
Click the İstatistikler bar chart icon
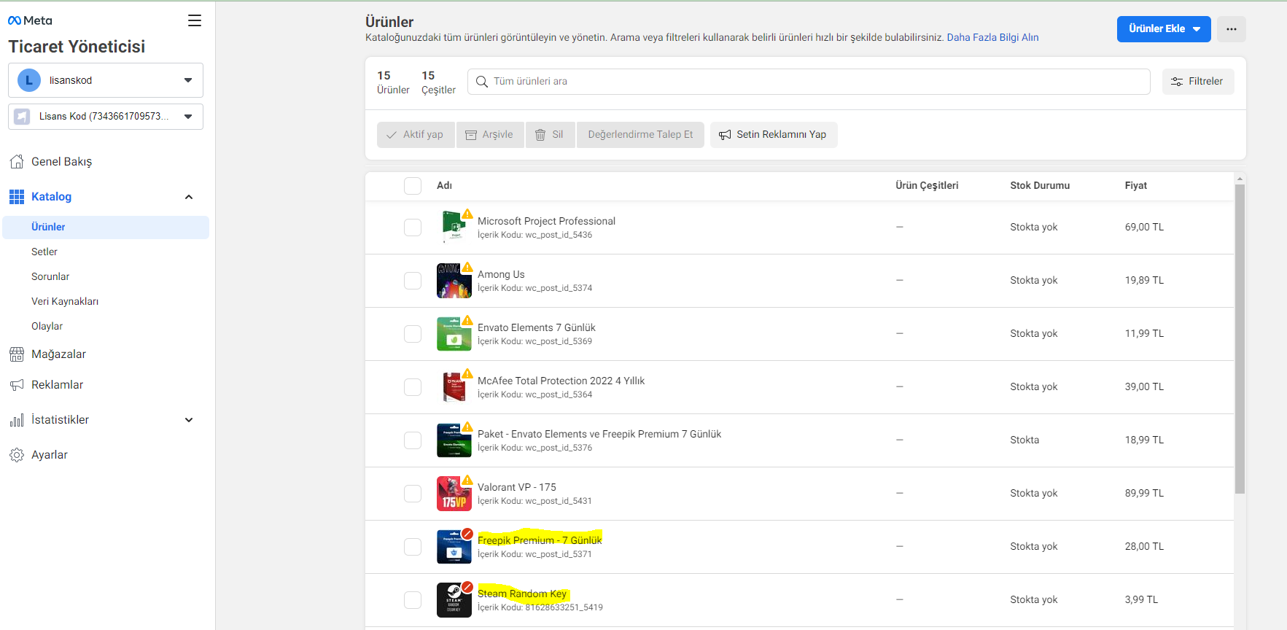coord(17,420)
